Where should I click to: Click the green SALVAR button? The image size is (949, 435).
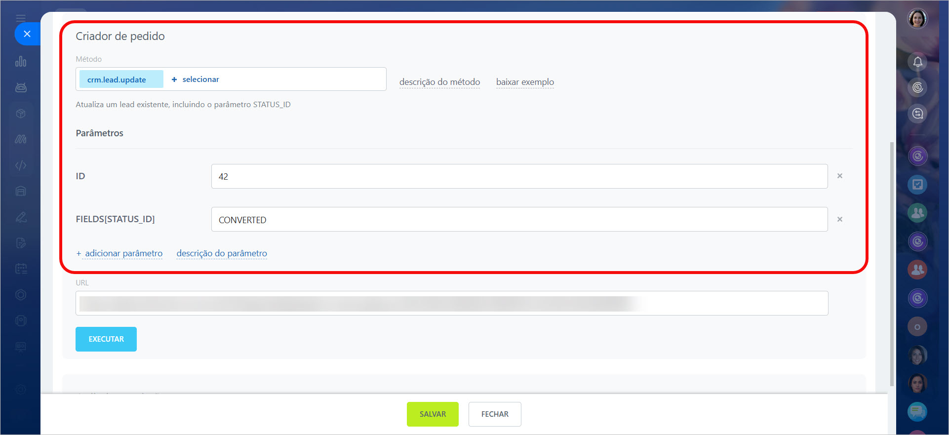[433, 414]
